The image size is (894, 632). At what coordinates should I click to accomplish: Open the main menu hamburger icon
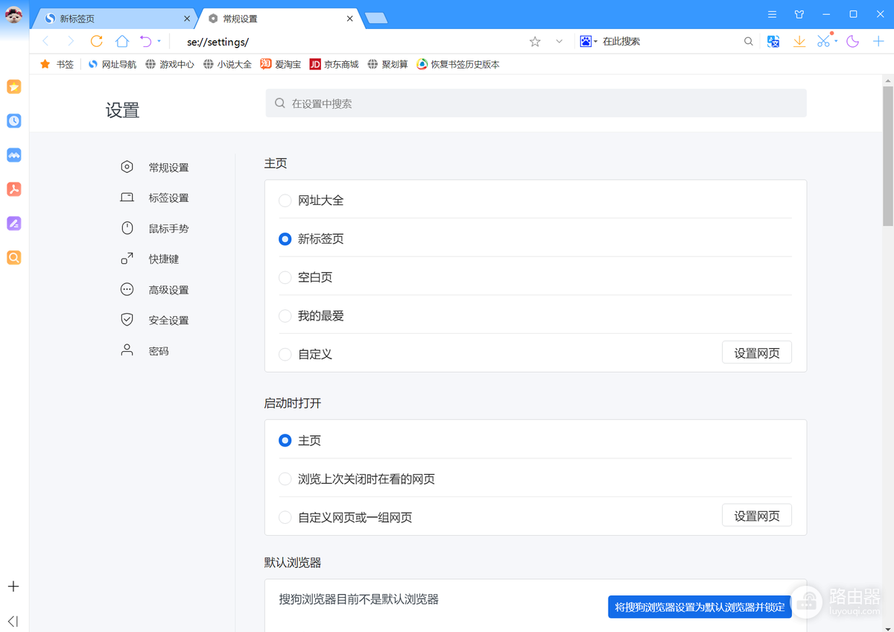tap(773, 14)
